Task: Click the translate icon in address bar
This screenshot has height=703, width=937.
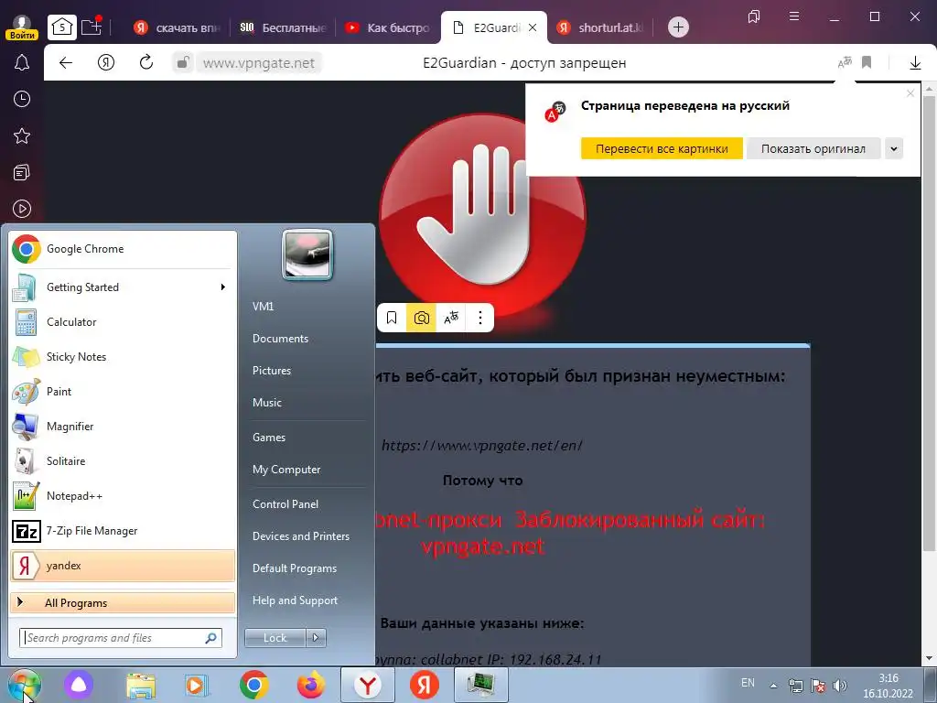Action: pos(845,62)
